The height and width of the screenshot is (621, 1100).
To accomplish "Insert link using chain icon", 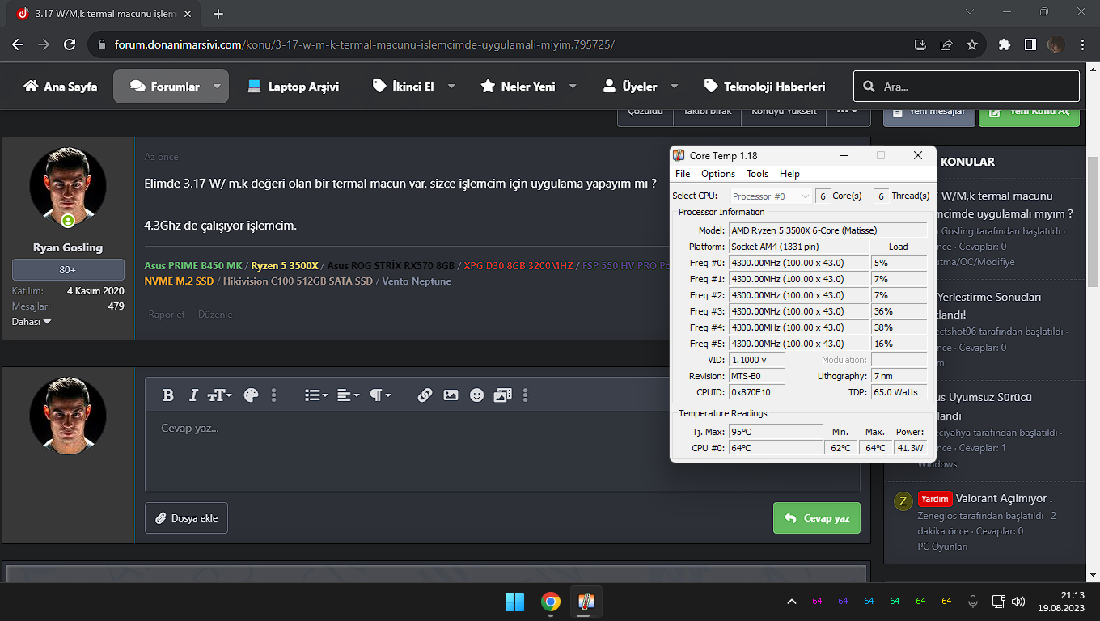I will 425,395.
